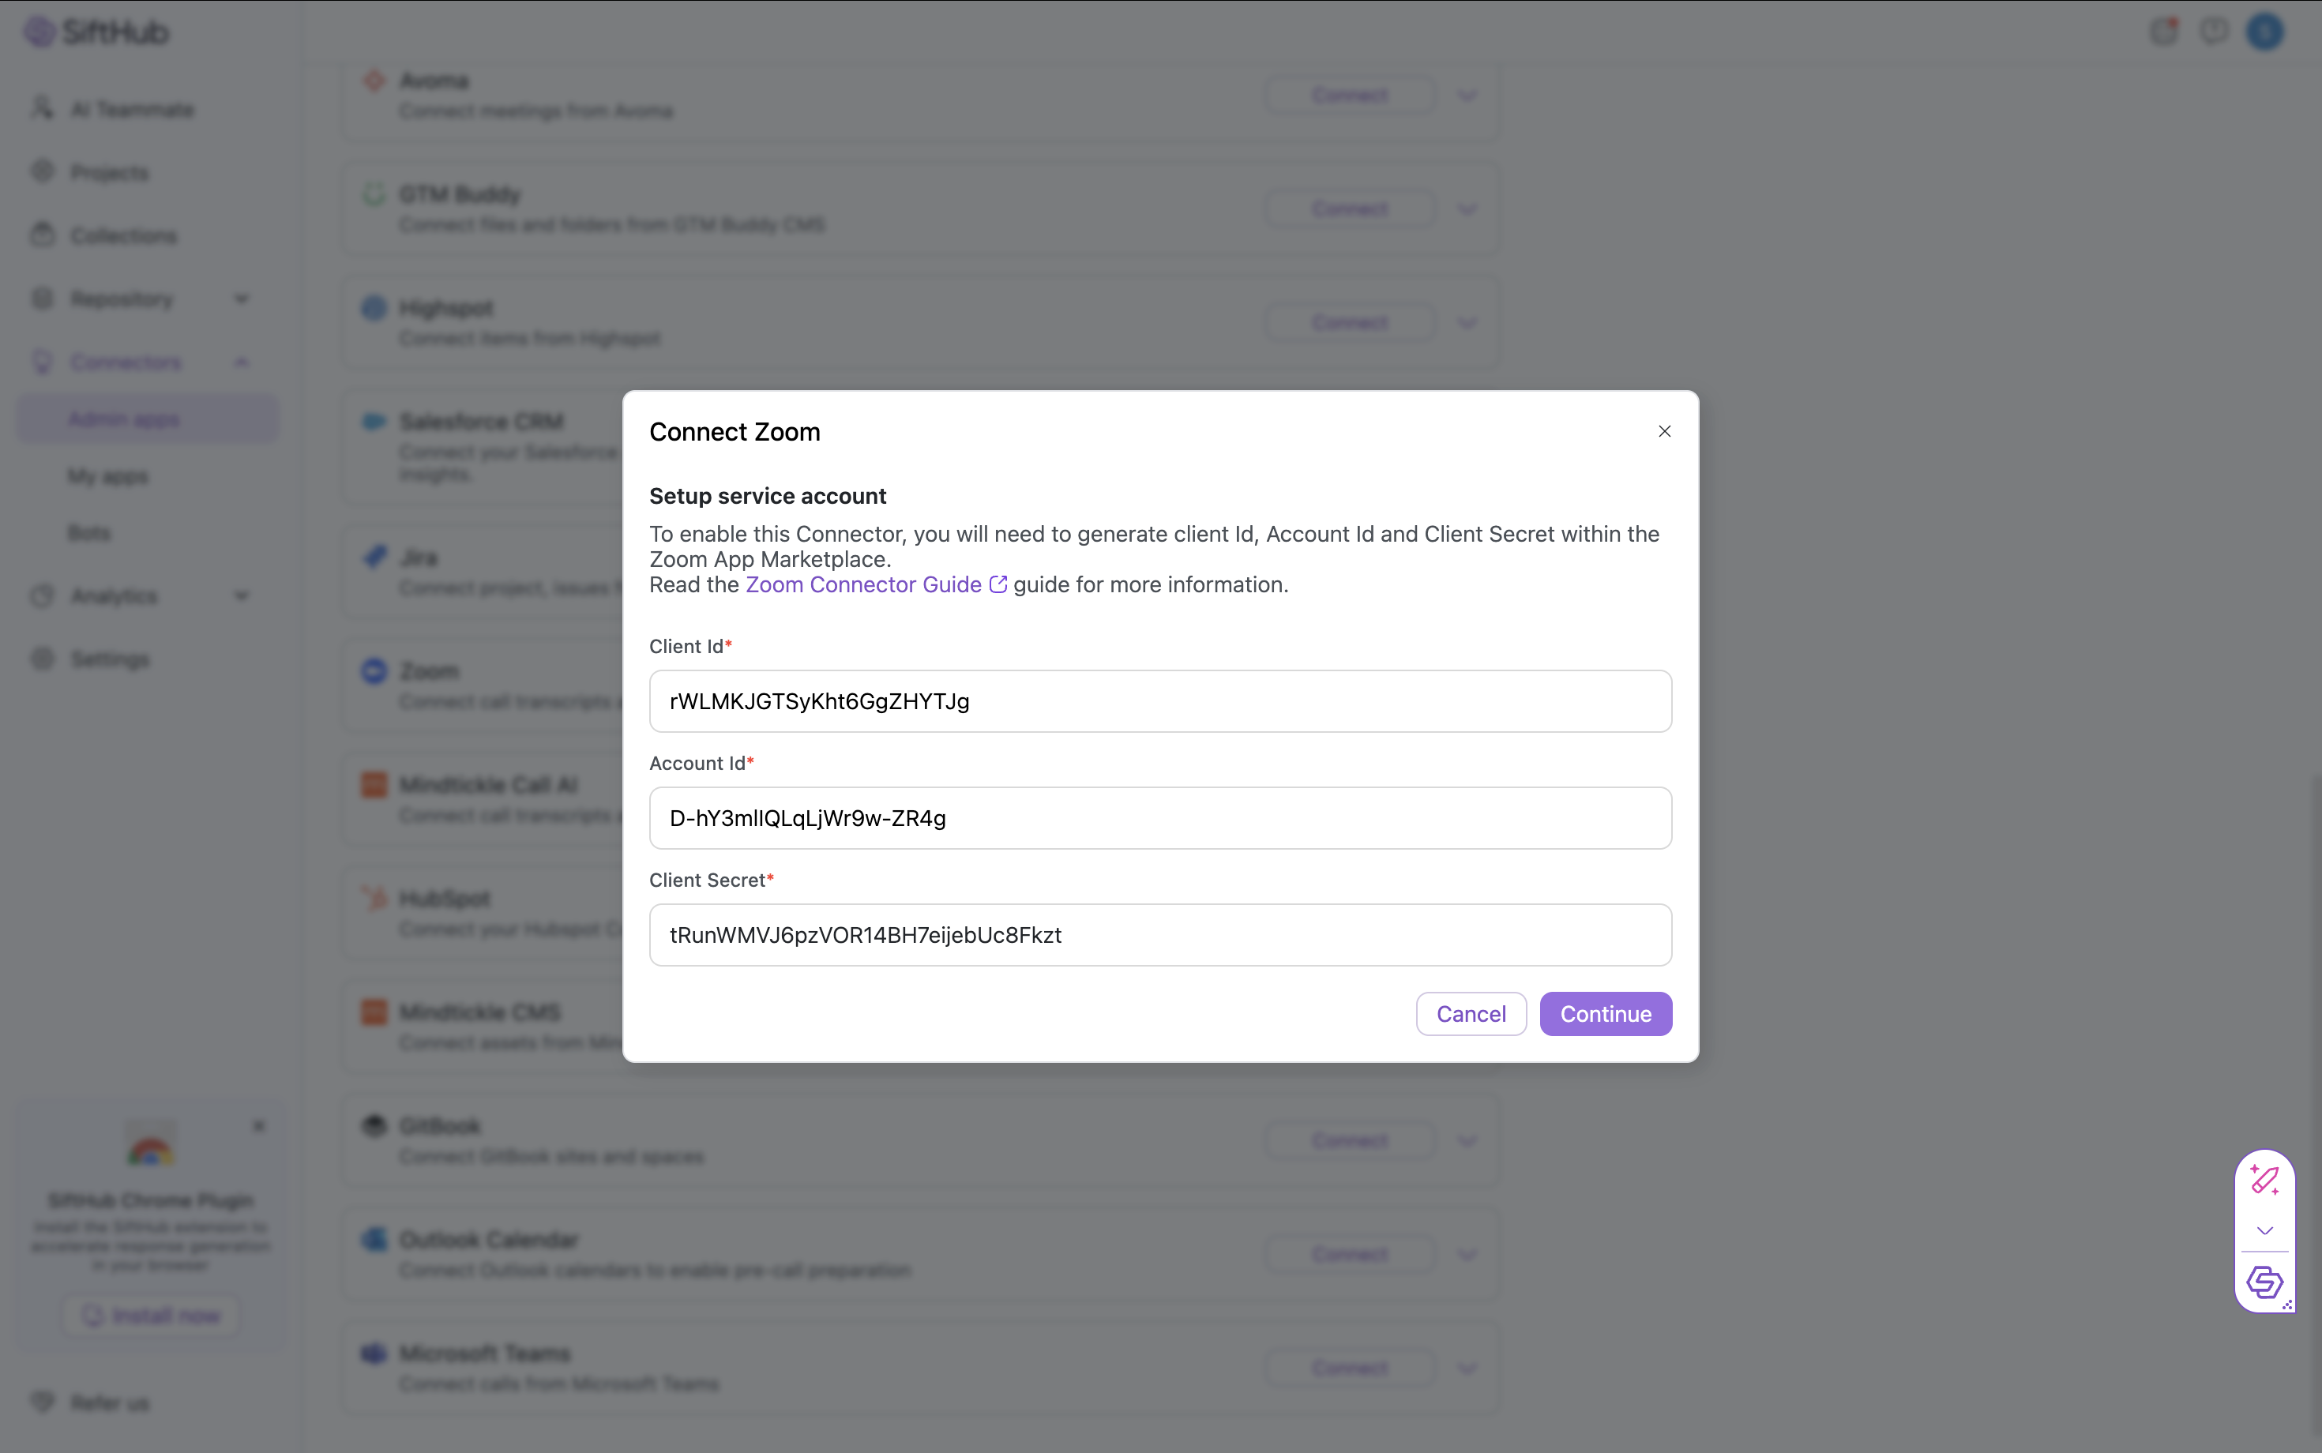Click the blue profile avatar top right
The width and height of the screenshot is (2322, 1453).
coord(2265,31)
